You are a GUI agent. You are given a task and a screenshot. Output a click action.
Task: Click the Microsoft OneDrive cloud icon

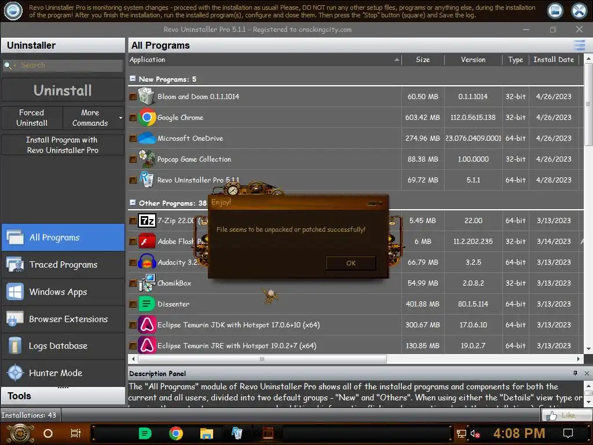point(147,138)
